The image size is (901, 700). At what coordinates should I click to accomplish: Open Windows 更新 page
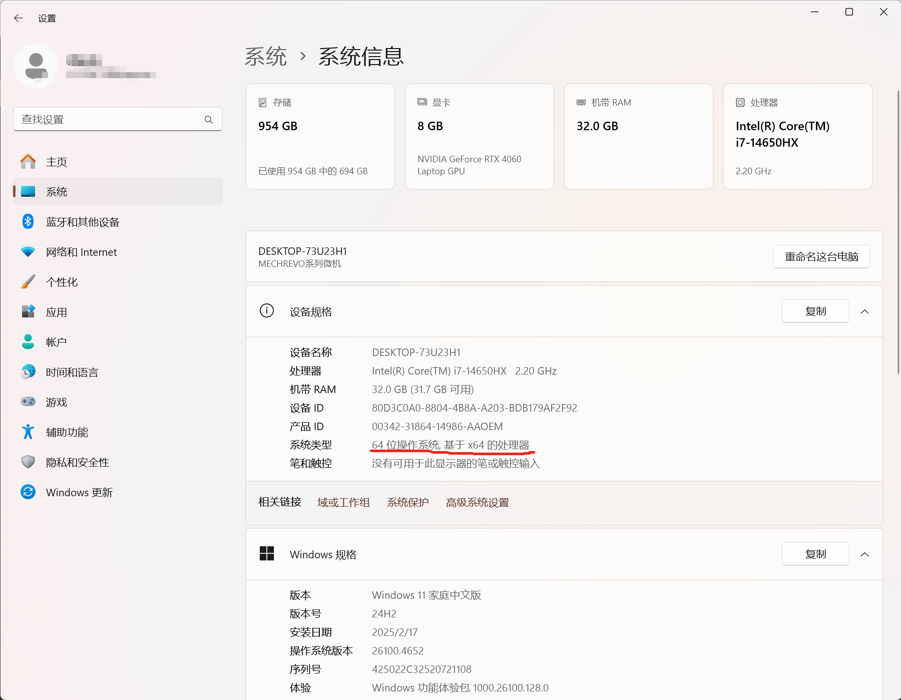click(x=118, y=492)
